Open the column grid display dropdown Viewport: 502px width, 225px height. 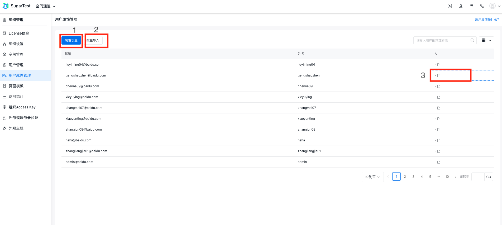pyautogui.click(x=486, y=40)
